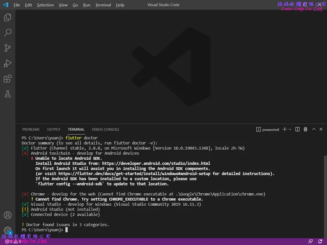Open the Edit menu
Screen dimensions: 327x245
(x=28, y=5)
